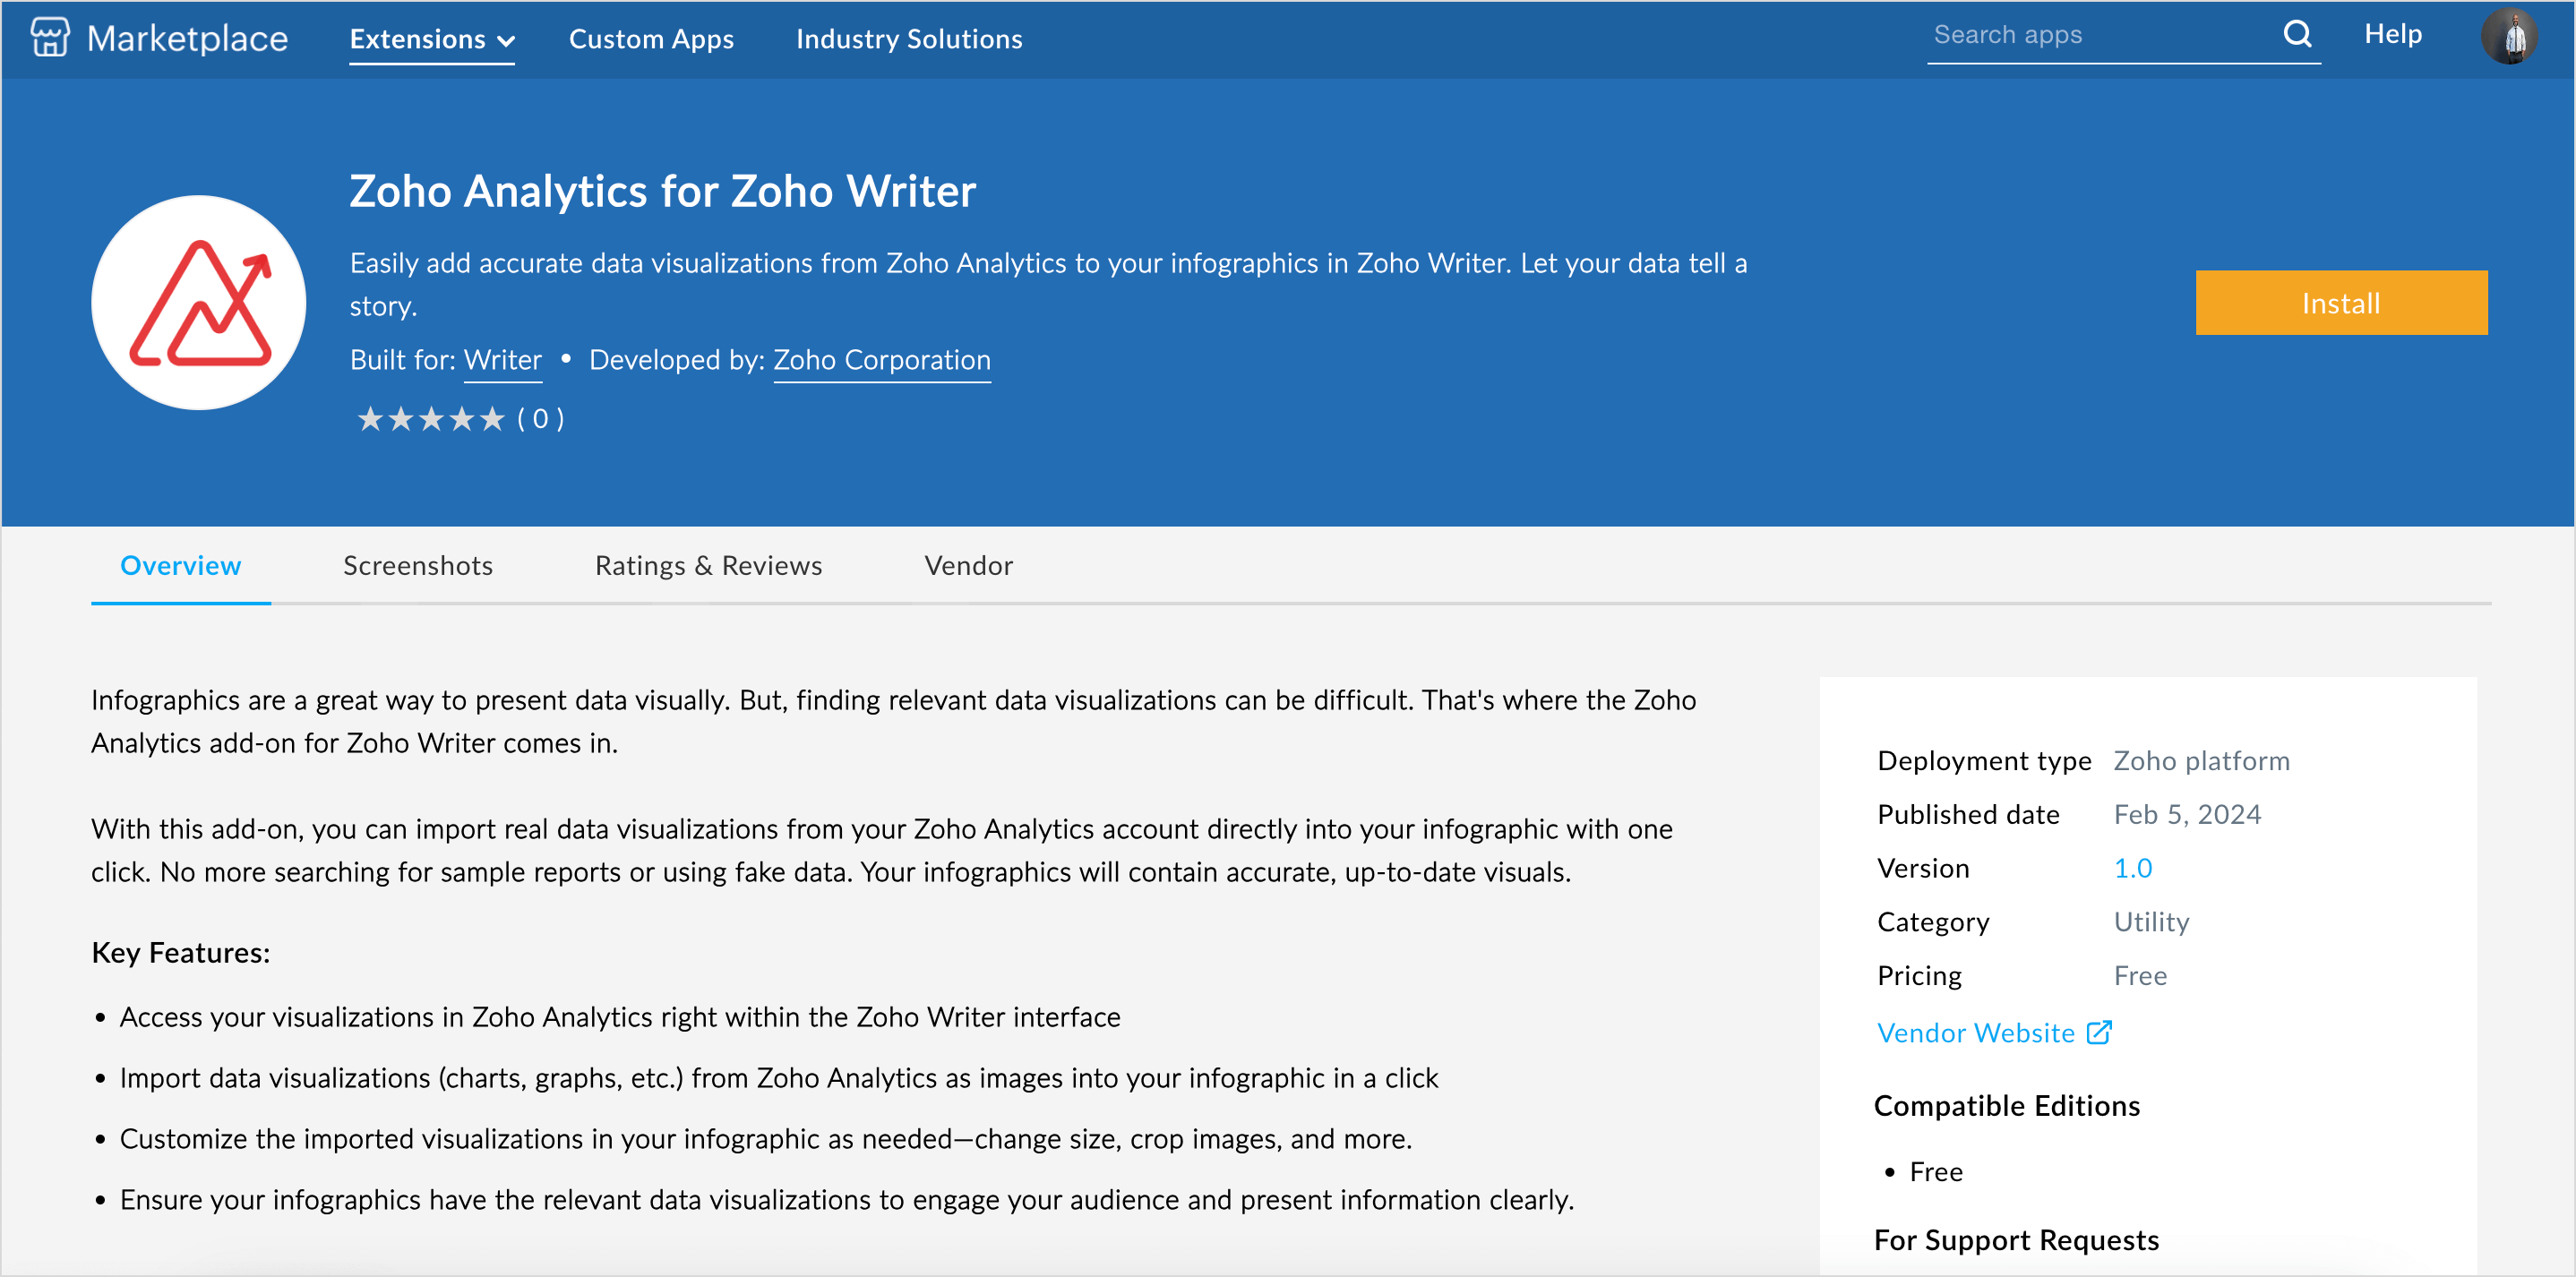
Task: Click the Zoho Analytics app logo
Action: point(199,302)
